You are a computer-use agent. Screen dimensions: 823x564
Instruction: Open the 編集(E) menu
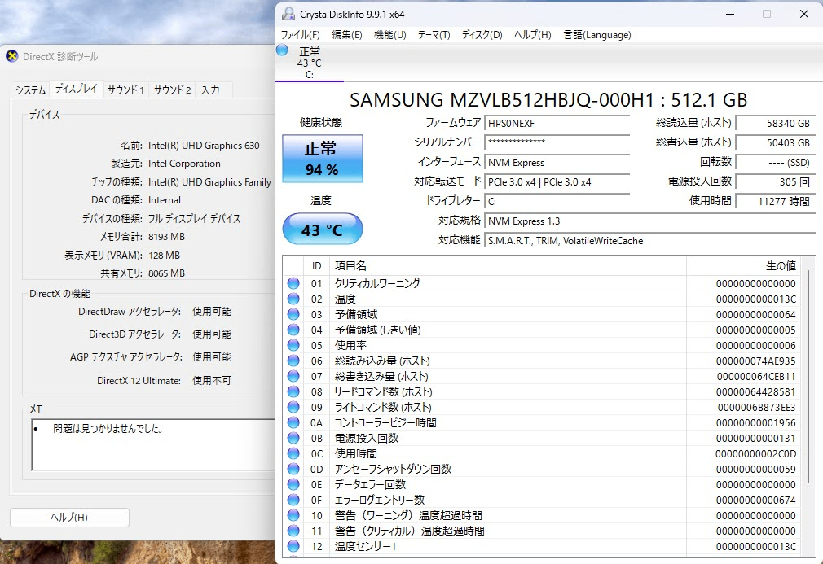pos(347,35)
